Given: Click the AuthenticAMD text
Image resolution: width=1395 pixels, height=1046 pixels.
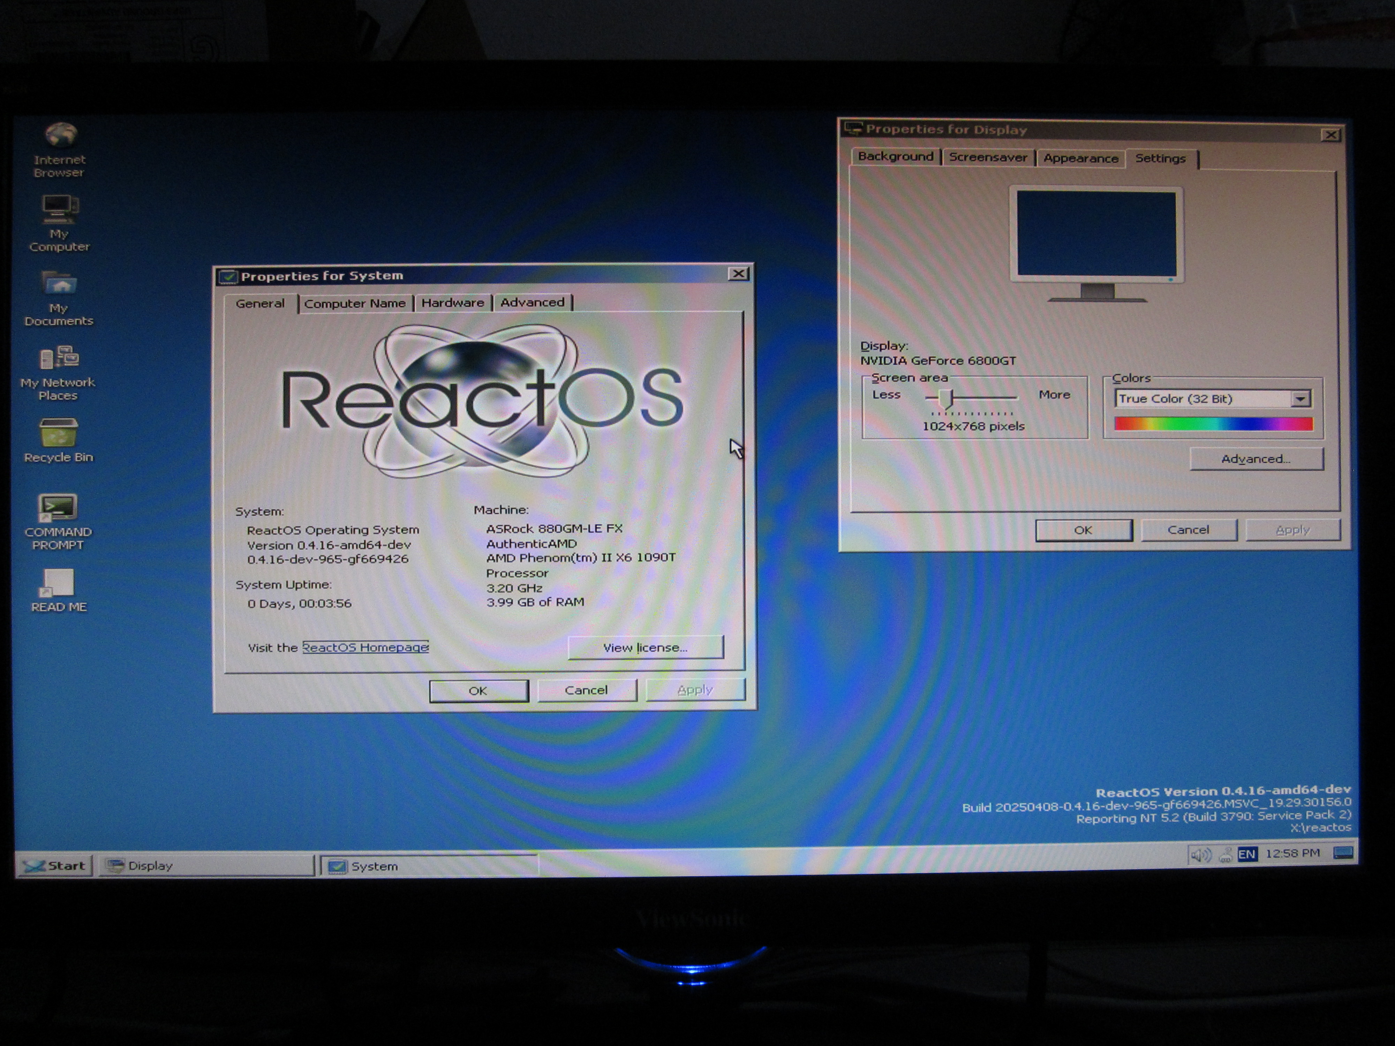Looking at the screenshot, I should click(531, 544).
